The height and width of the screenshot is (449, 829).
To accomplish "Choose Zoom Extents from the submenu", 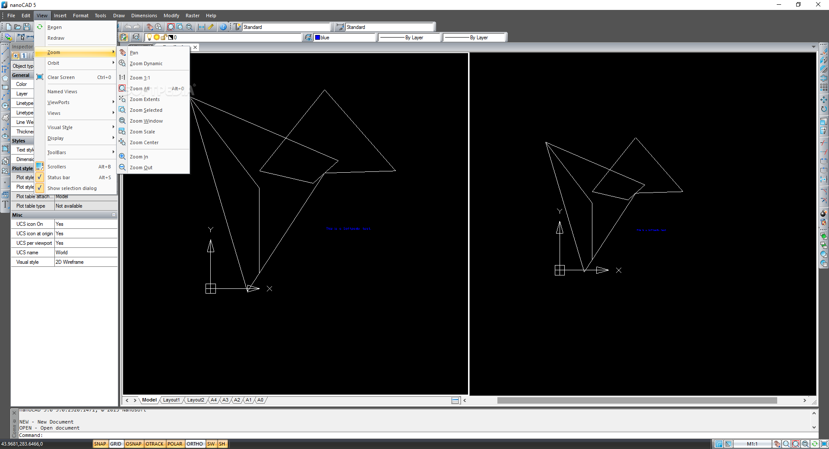I will point(153,99).
